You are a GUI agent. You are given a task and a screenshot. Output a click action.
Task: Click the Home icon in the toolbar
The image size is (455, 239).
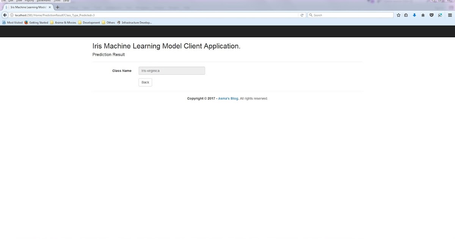click(423, 15)
